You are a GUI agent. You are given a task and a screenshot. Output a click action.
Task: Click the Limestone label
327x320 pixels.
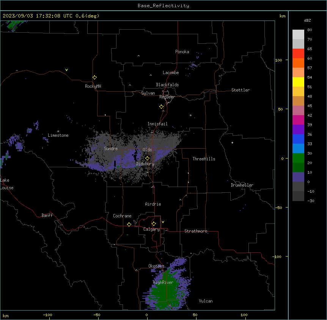pyautogui.click(x=58, y=135)
